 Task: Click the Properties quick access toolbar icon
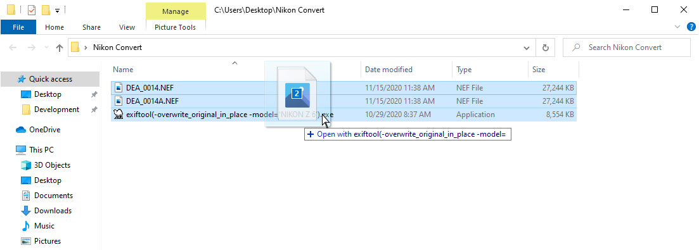point(32,9)
